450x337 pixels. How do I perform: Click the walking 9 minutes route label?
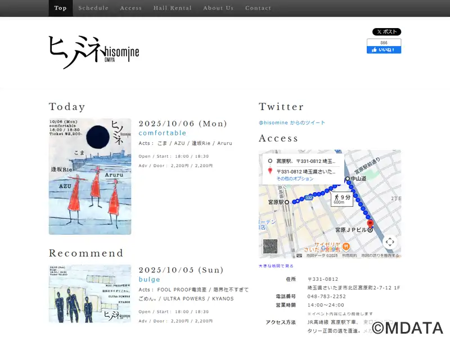(x=342, y=199)
